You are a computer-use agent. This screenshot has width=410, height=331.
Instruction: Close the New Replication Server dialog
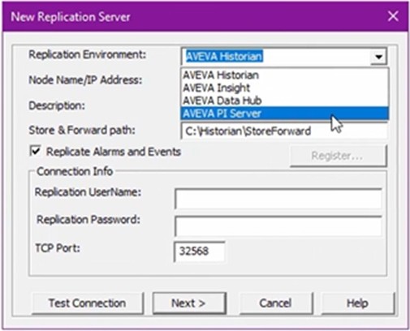pyautogui.click(x=393, y=16)
